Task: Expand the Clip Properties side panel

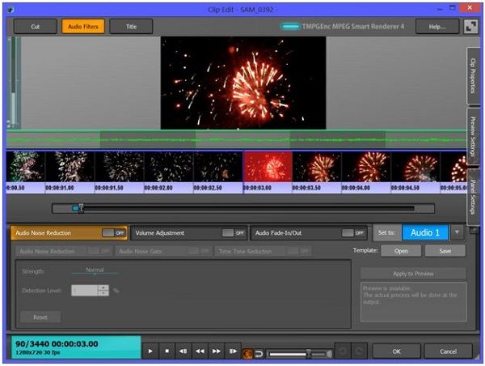Action: pos(473,77)
